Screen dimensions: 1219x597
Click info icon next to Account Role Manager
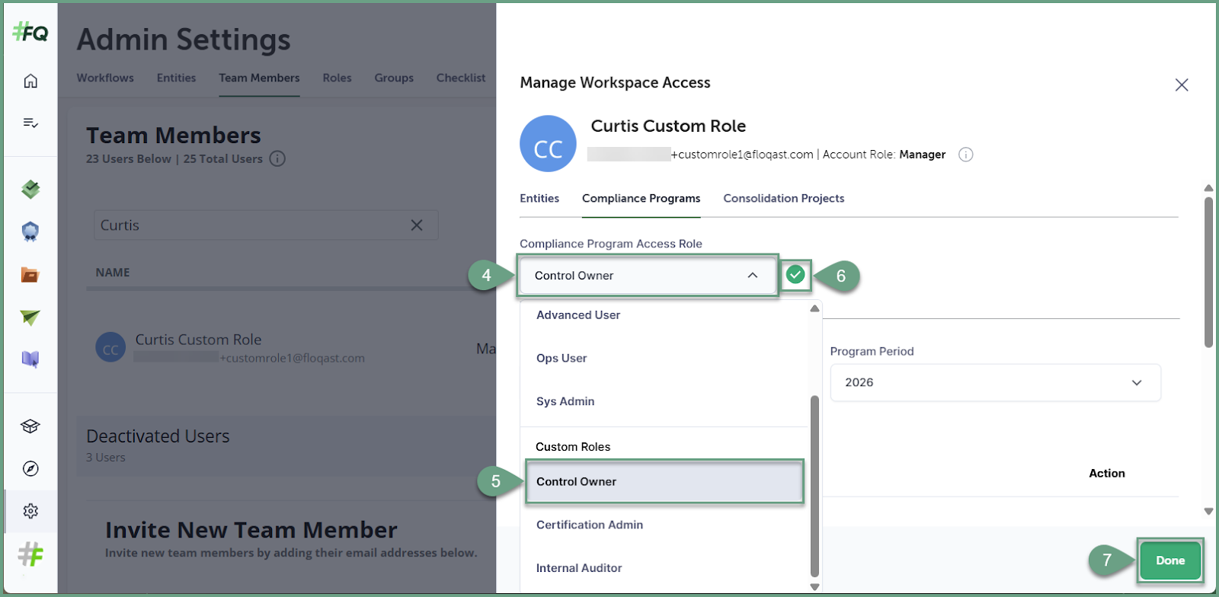point(965,155)
